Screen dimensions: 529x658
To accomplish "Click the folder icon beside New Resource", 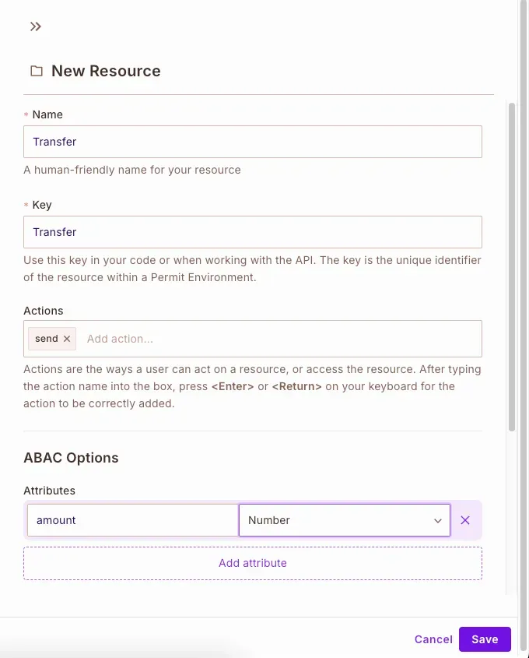I will pyautogui.click(x=37, y=71).
